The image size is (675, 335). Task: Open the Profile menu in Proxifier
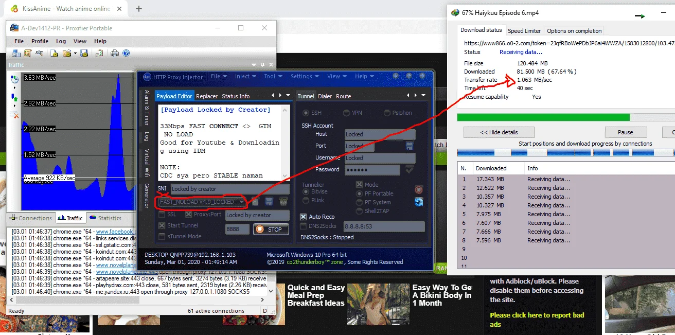[x=40, y=41]
